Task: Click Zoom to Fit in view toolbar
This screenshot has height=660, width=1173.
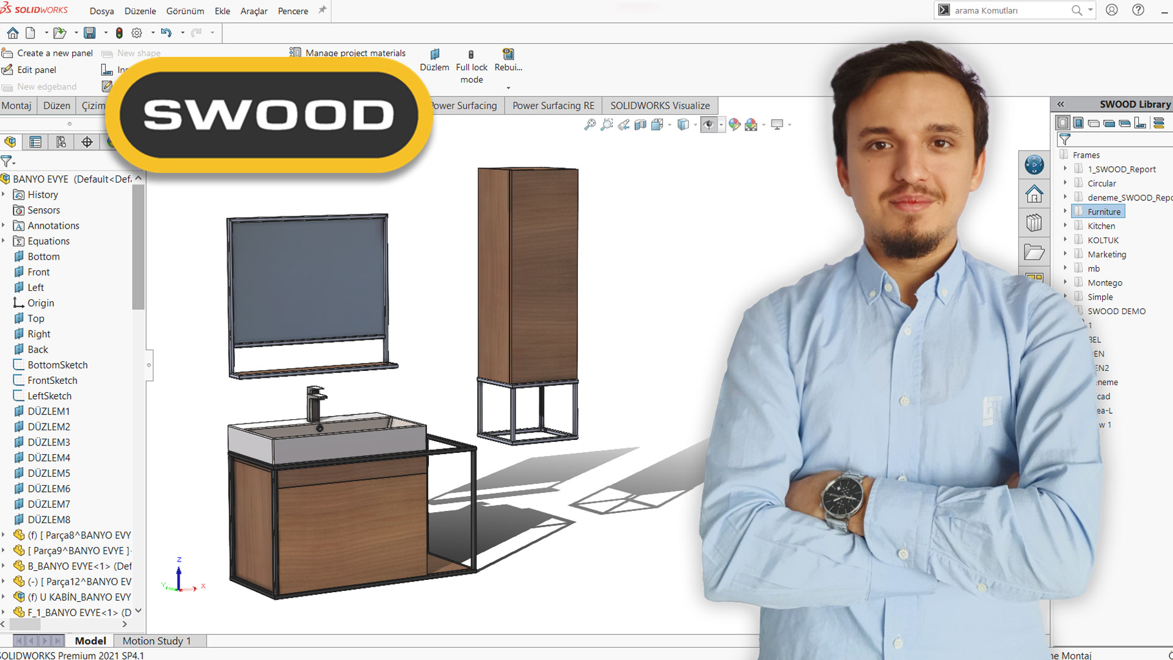Action: pyautogui.click(x=590, y=125)
